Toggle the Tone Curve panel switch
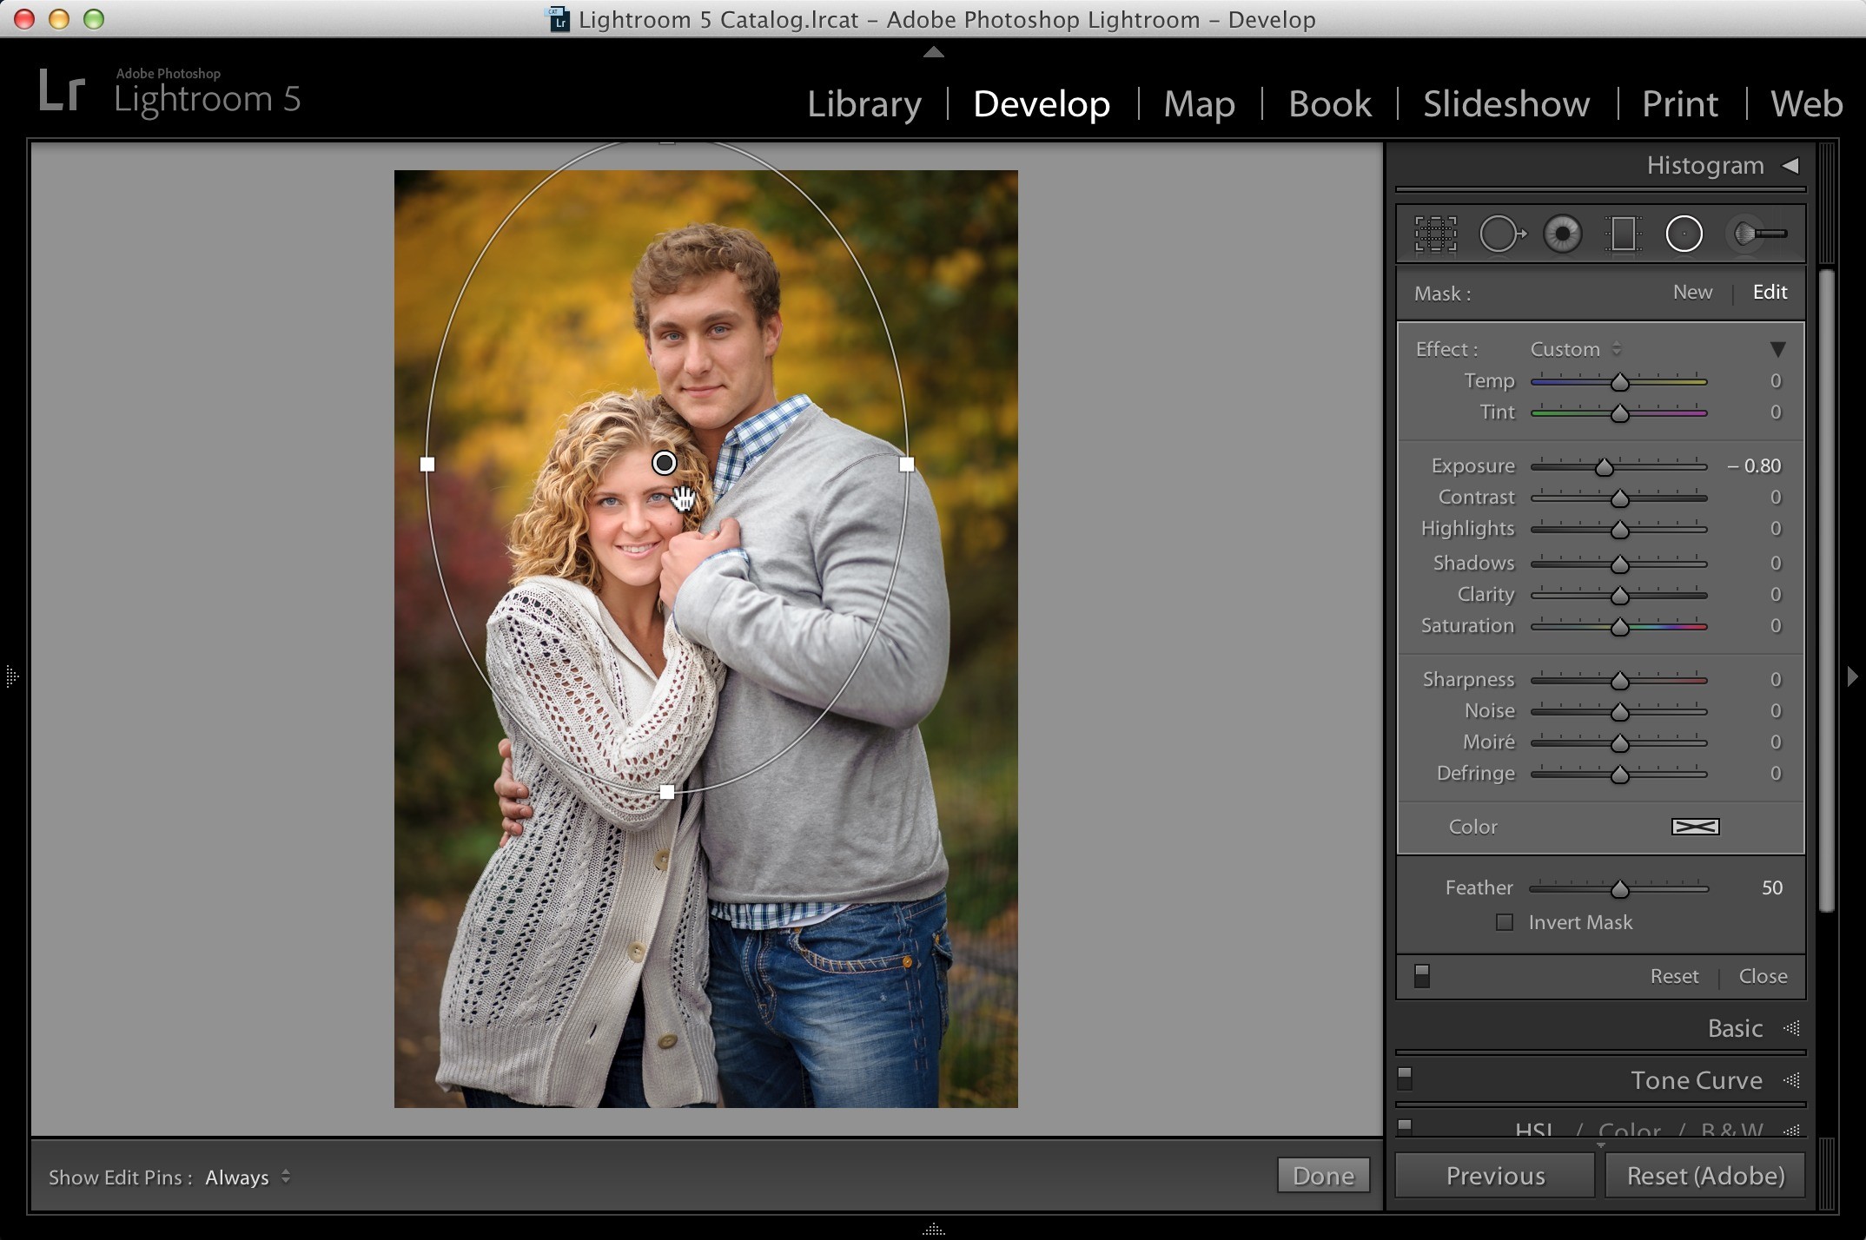 click(1405, 1079)
